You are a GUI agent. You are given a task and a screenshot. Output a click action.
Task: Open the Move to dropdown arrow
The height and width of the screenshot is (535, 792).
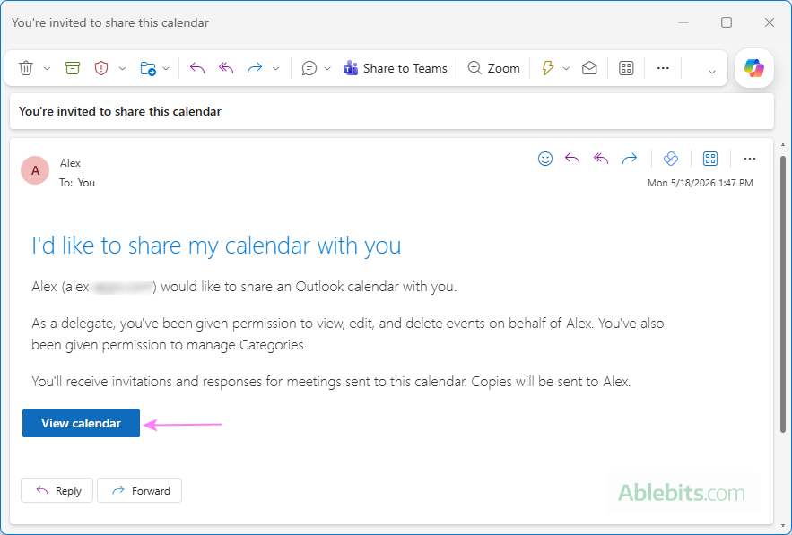pos(166,69)
